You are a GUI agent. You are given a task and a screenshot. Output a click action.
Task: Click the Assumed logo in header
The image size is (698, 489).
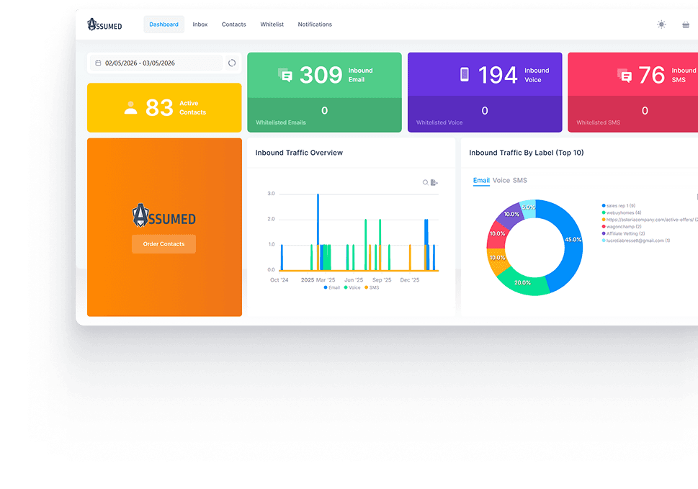104,24
